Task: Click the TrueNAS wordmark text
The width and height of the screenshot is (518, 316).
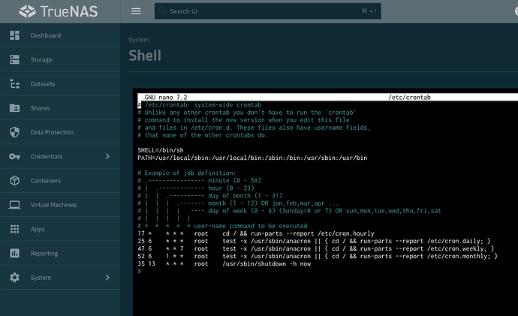Action: pyautogui.click(x=69, y=11)
